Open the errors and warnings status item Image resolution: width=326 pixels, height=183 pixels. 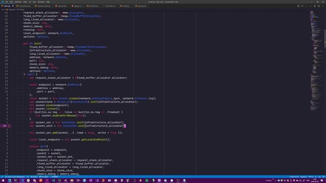pos(34,177)
